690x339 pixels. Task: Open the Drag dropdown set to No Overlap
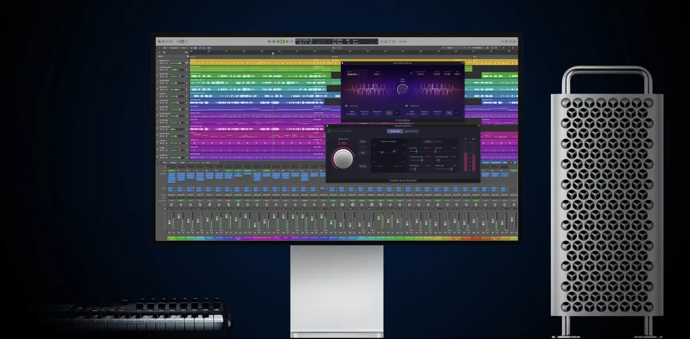[x=478, y=48]
